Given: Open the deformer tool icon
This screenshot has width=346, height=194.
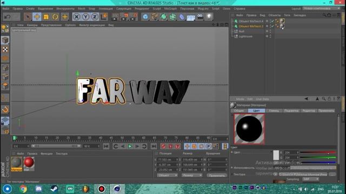Looking at the screenshot, I should pyautogui.click(x=182, y=17).
